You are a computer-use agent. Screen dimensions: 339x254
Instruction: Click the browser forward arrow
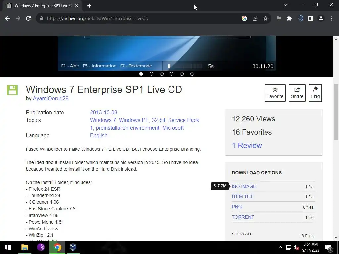pyautogui.click(x=18, y=19)
